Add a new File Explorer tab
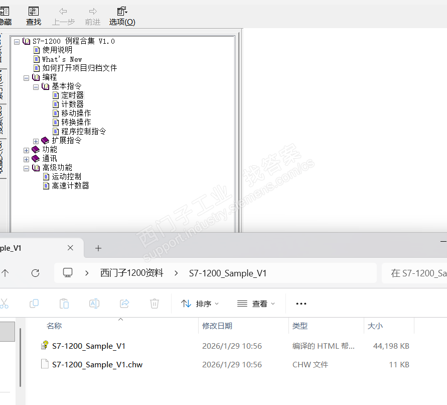 (98, 248)
